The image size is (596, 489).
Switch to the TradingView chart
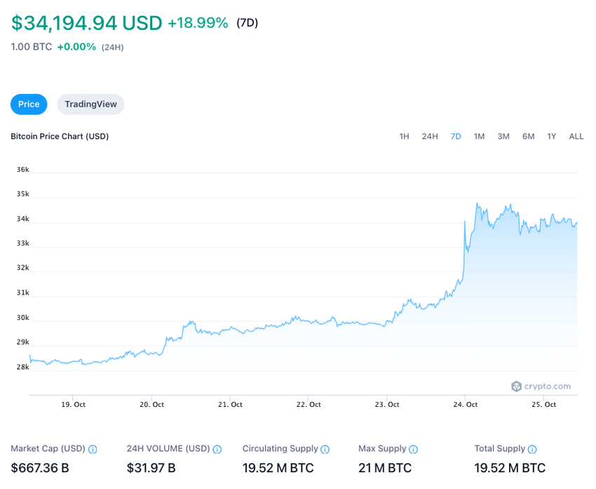[90, 105]
